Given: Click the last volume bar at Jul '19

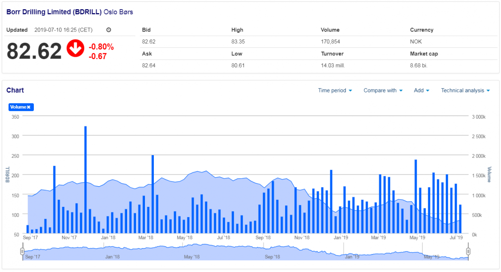Looking at the screenshot, I should point(461,219).
